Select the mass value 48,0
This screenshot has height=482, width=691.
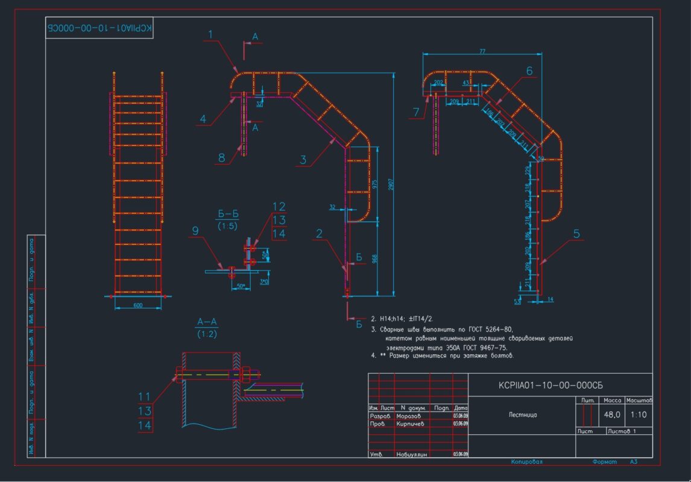[613, 415]
